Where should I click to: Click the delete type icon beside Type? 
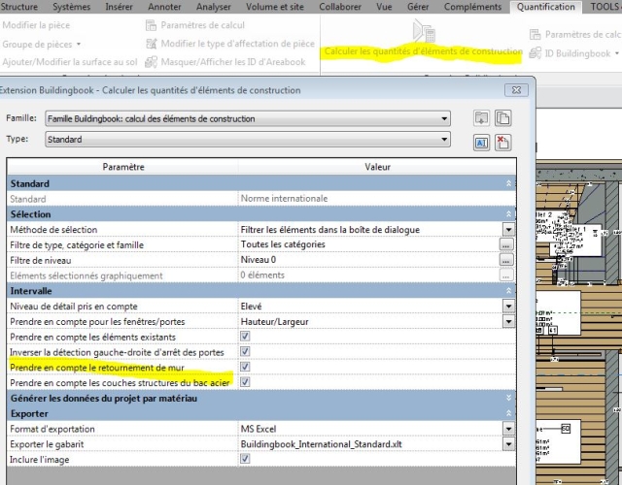(503, 143)
